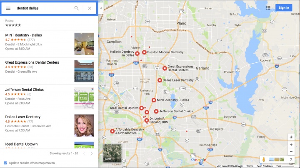The image size is (300, 168).
Task: Open Jefferson Dental Clinics result
Action: pos(49,99)
